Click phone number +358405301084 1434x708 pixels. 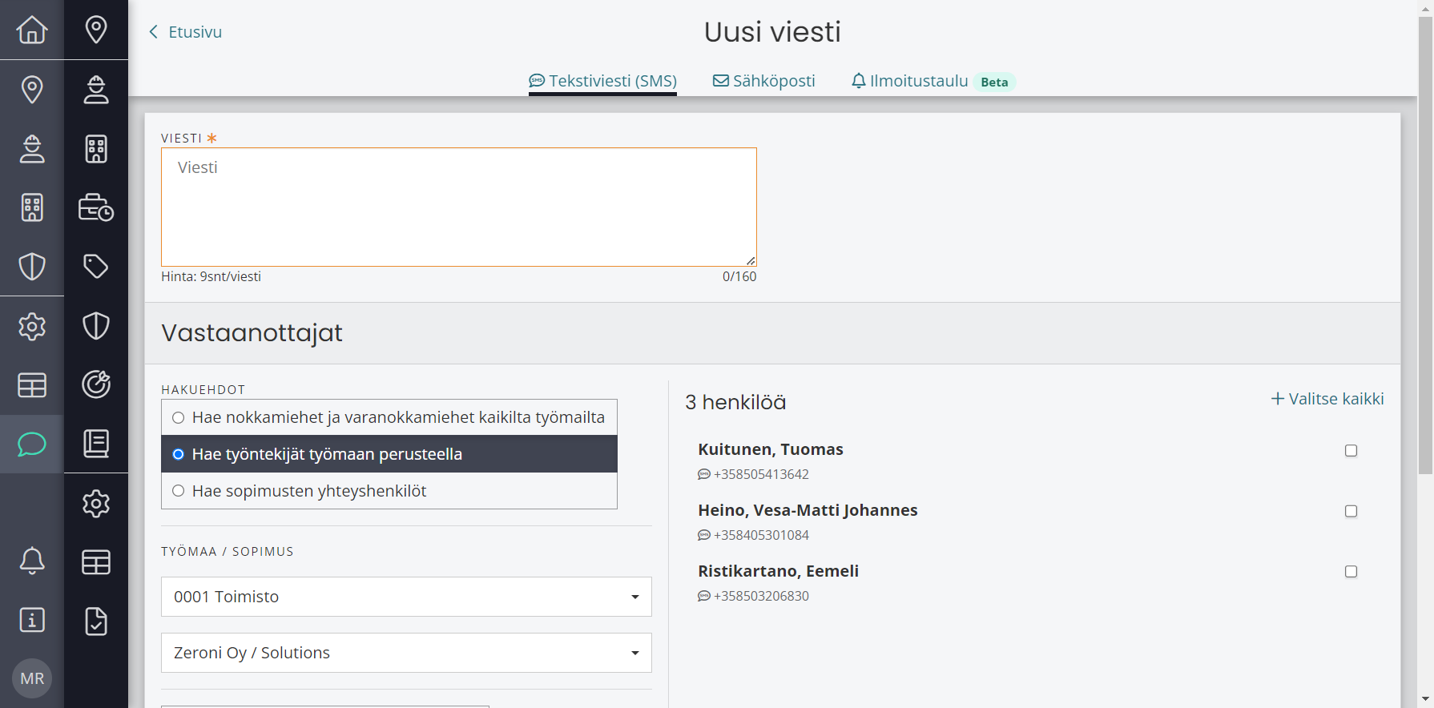point(761,535)
